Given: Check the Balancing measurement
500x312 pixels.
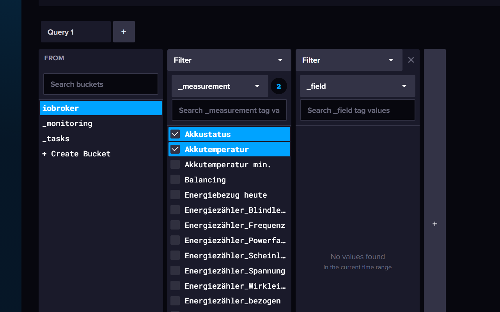Looking at the screenshot, I should [175, 180].
